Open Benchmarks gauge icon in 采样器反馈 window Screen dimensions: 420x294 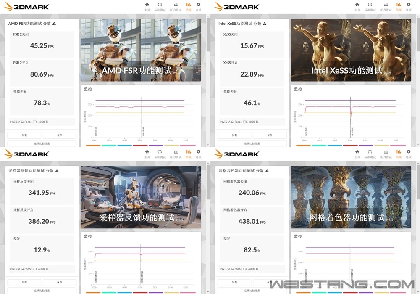click(160, 151)
